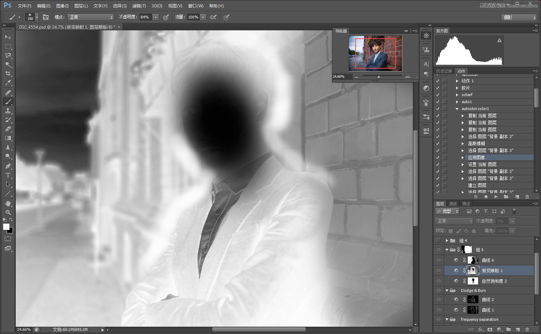
Task: Toggle visibility of the Dodge & Burn group
Action: point(439,290)
